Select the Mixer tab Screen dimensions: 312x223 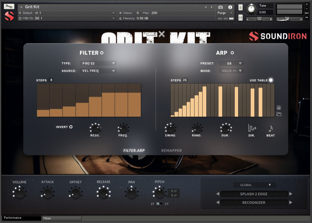[x=62, y=218]
